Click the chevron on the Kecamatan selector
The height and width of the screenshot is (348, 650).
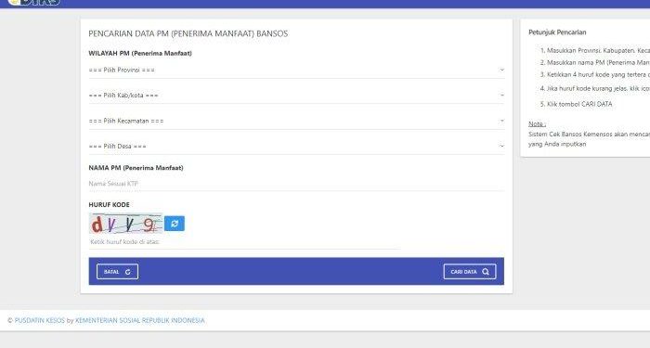[501, 121]
